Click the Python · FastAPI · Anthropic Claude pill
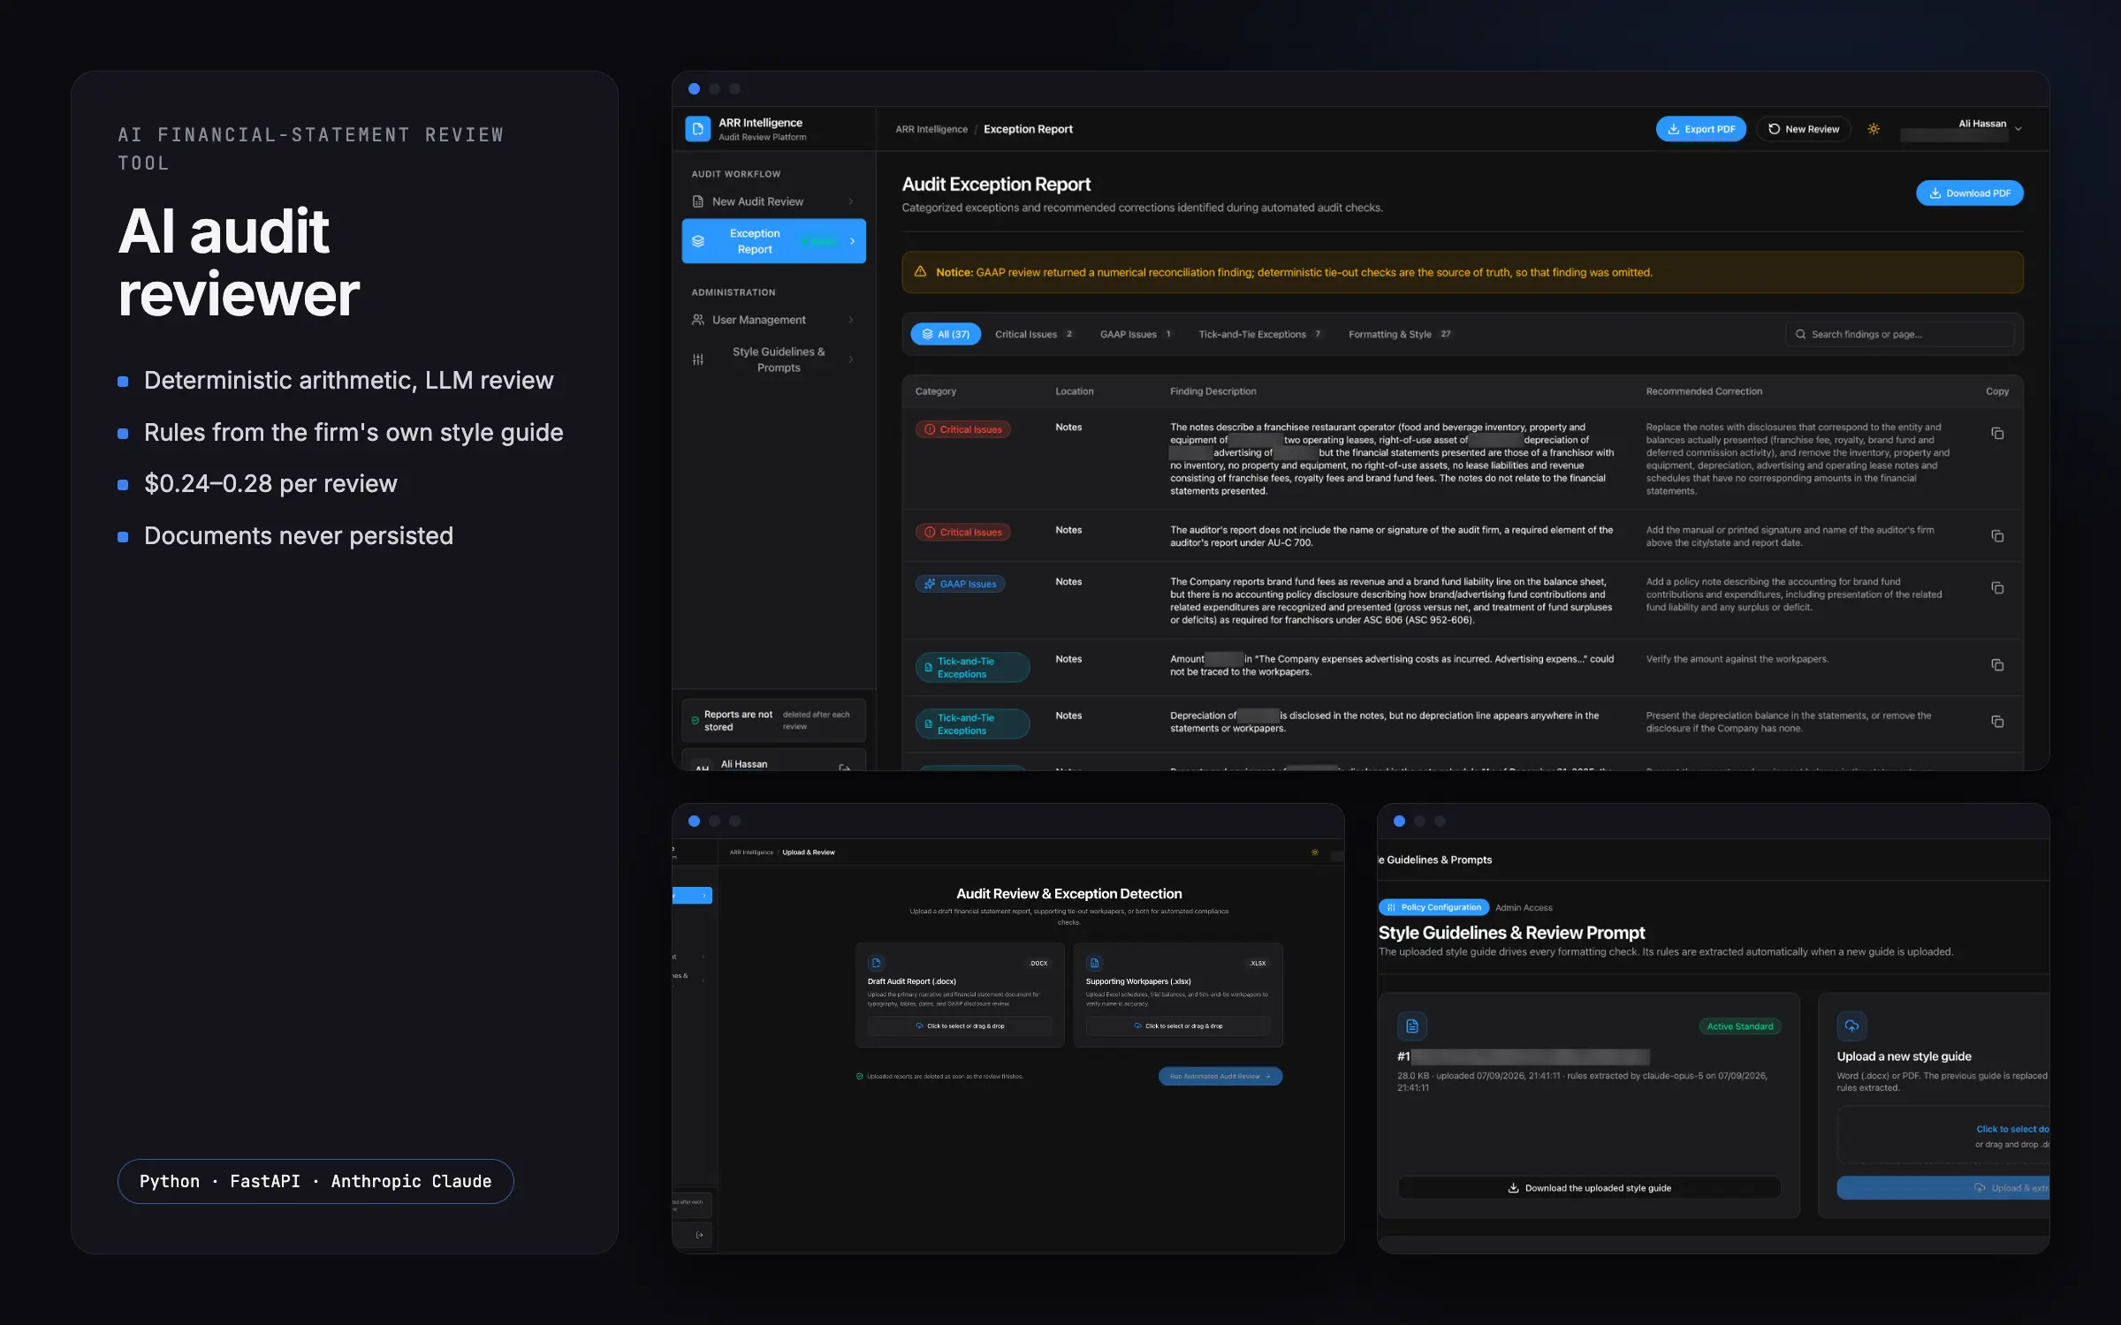This screenshot has height=1325, width=2121. 315,1181
